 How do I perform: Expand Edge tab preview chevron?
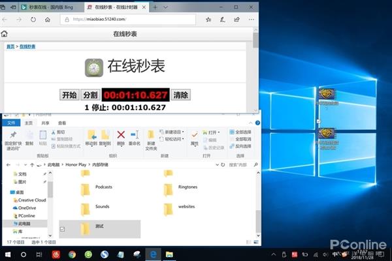[165, 7]
